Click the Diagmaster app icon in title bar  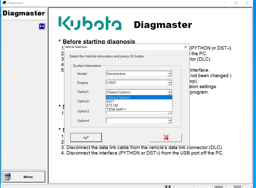tap(5, 3)
